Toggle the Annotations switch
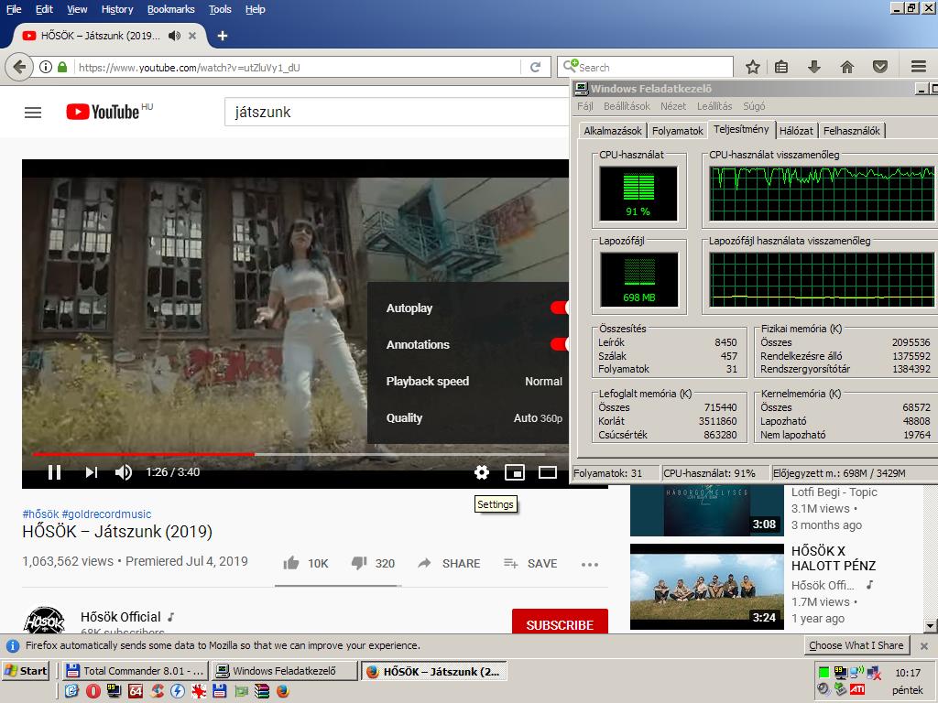Viewport: 938px width, 703px height. point(560,344)
